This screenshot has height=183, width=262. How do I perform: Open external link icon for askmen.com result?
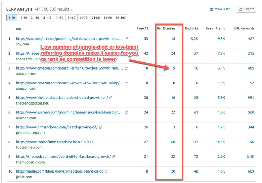pyautogui.click(x=126, y=113)
